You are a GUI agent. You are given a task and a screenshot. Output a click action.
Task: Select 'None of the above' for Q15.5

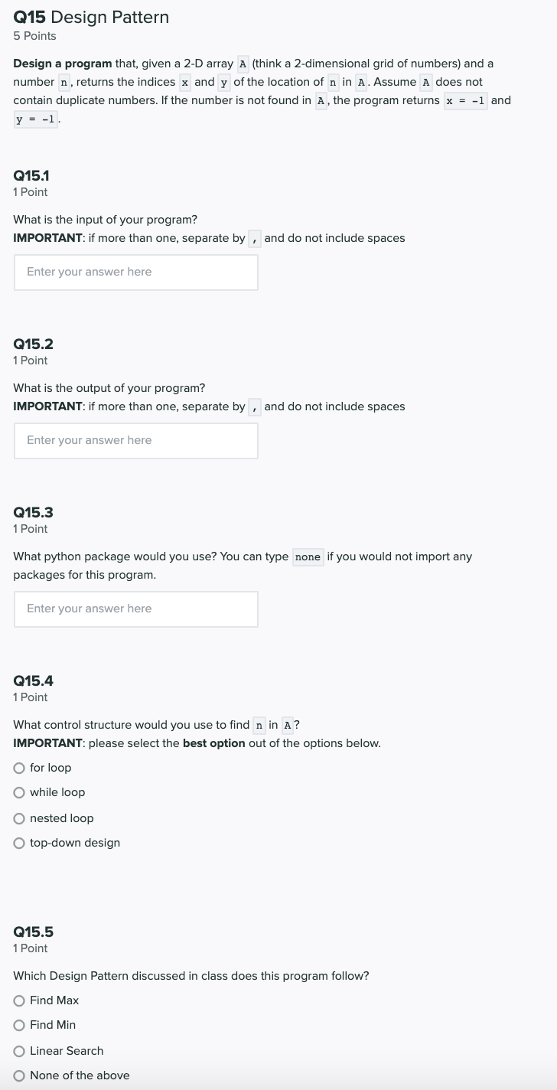19,1075
